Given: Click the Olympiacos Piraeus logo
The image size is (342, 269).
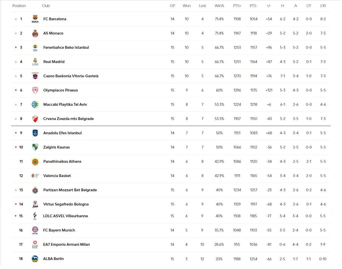Looking at the screenshot, I should (x=35, y=90).
